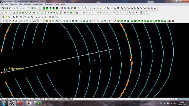Click the cyan up-arrow icon
This screenshot has width=189, height=106.
point(90,8)
